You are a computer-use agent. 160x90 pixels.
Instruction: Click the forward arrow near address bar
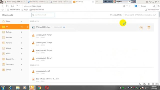point(130,6)
